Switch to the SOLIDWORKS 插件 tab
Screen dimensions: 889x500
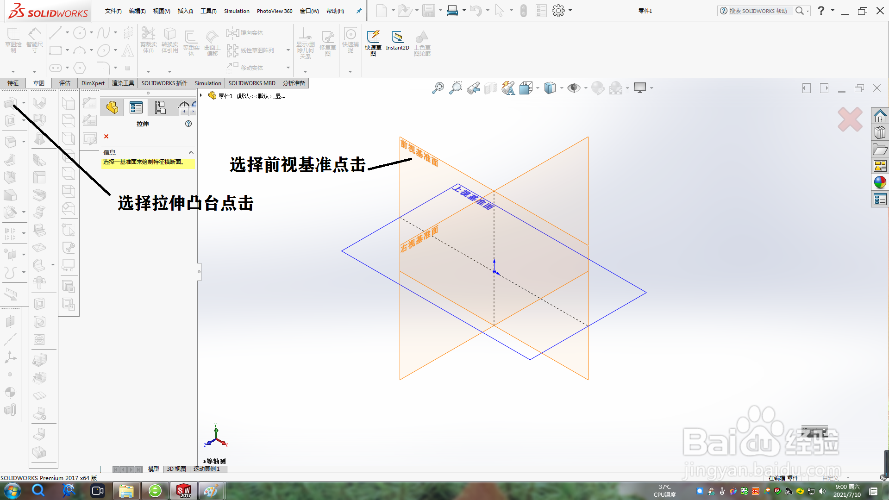(x=164, y=83)
